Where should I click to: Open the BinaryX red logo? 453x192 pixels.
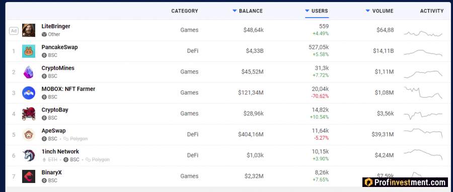pyautogui.click(x=29, y=176)
